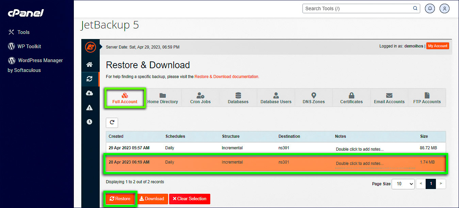Click the Clear Selection button
The width and height of the screenshot is (459, 208).
click(x=190, y=199)
